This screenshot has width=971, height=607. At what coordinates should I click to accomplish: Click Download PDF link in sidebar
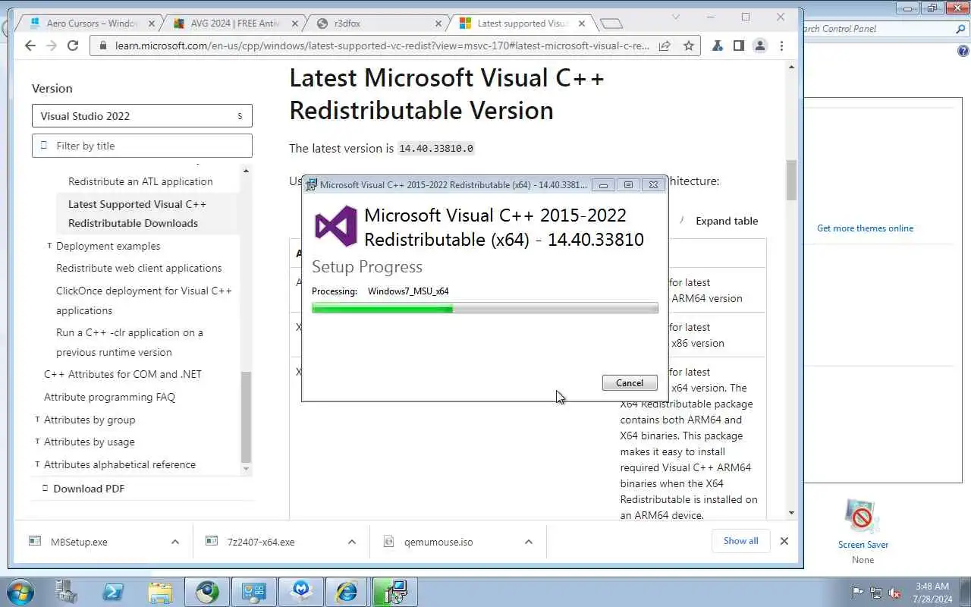89,488
